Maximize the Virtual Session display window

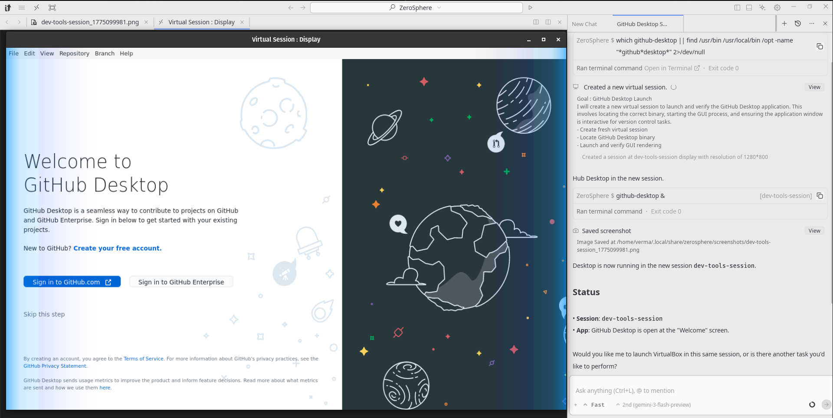tap(544, 39)
